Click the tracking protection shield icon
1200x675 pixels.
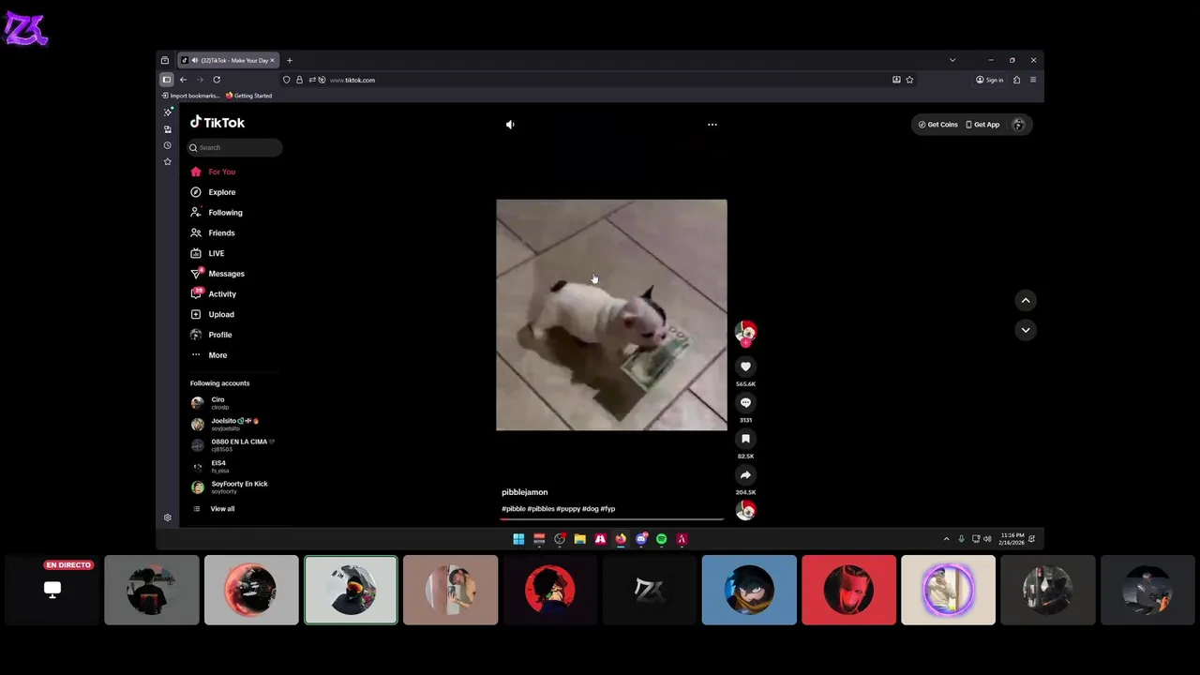click(287, 80)
